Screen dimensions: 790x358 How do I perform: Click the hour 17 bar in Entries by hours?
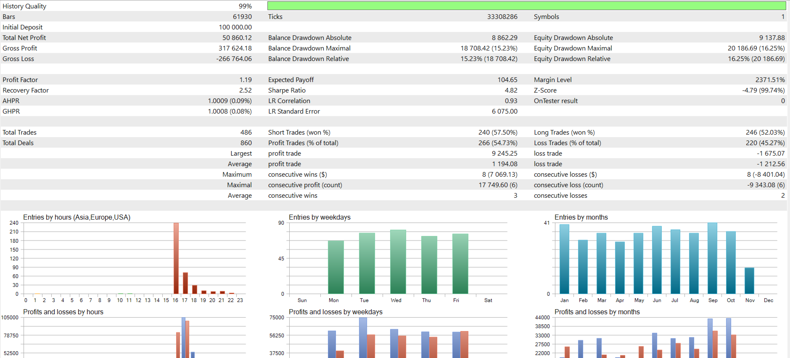pos(185,283)
